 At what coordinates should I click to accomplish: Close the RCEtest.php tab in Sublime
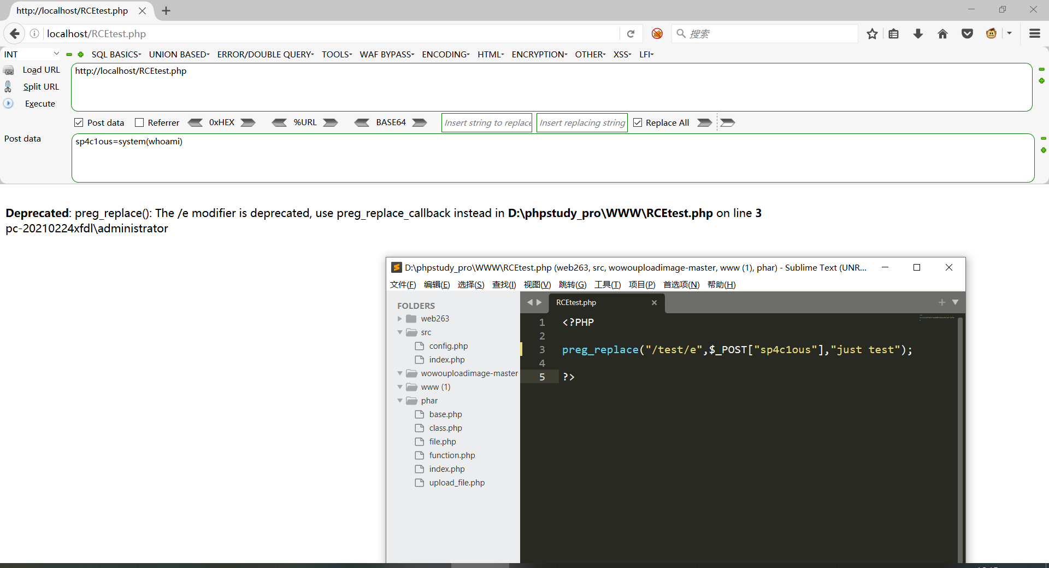pos(654,303)
